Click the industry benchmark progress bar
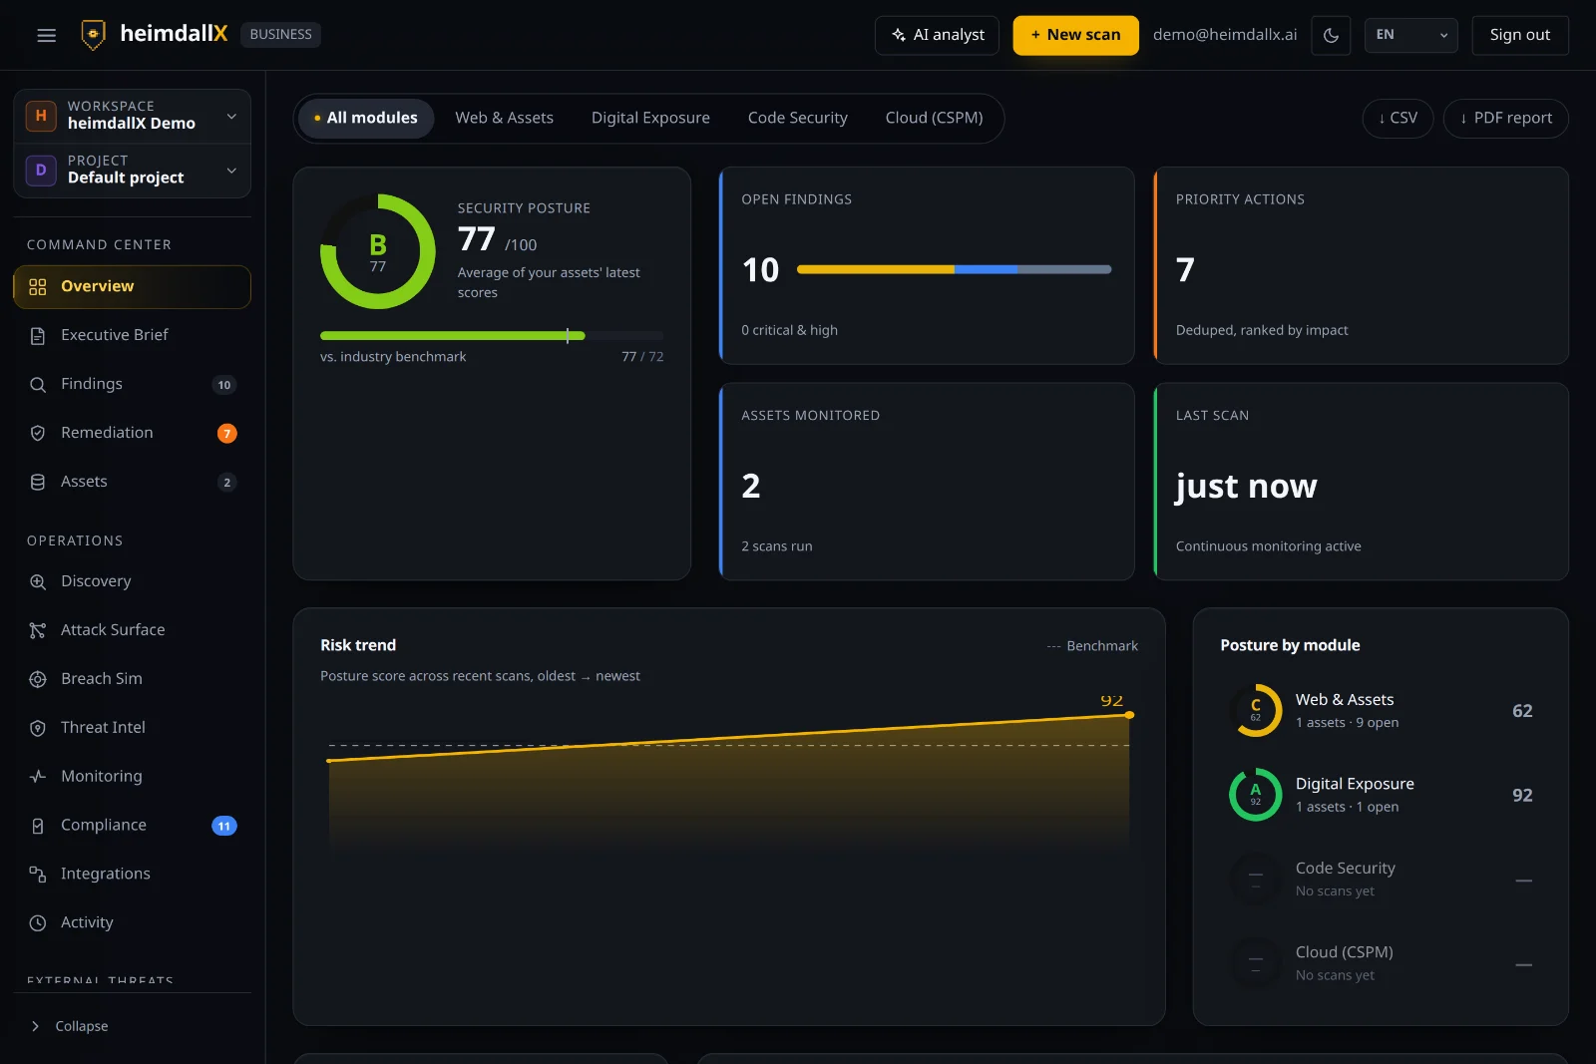This screenshot has height=1064, width=1596. [492, 336]
